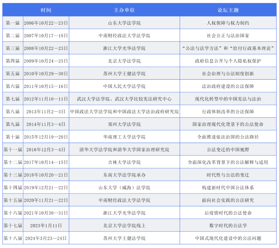Image resolution: width=279 pixels, height=248 pixels.
Task: Click the 时间 column header
Action: [46, 10]
